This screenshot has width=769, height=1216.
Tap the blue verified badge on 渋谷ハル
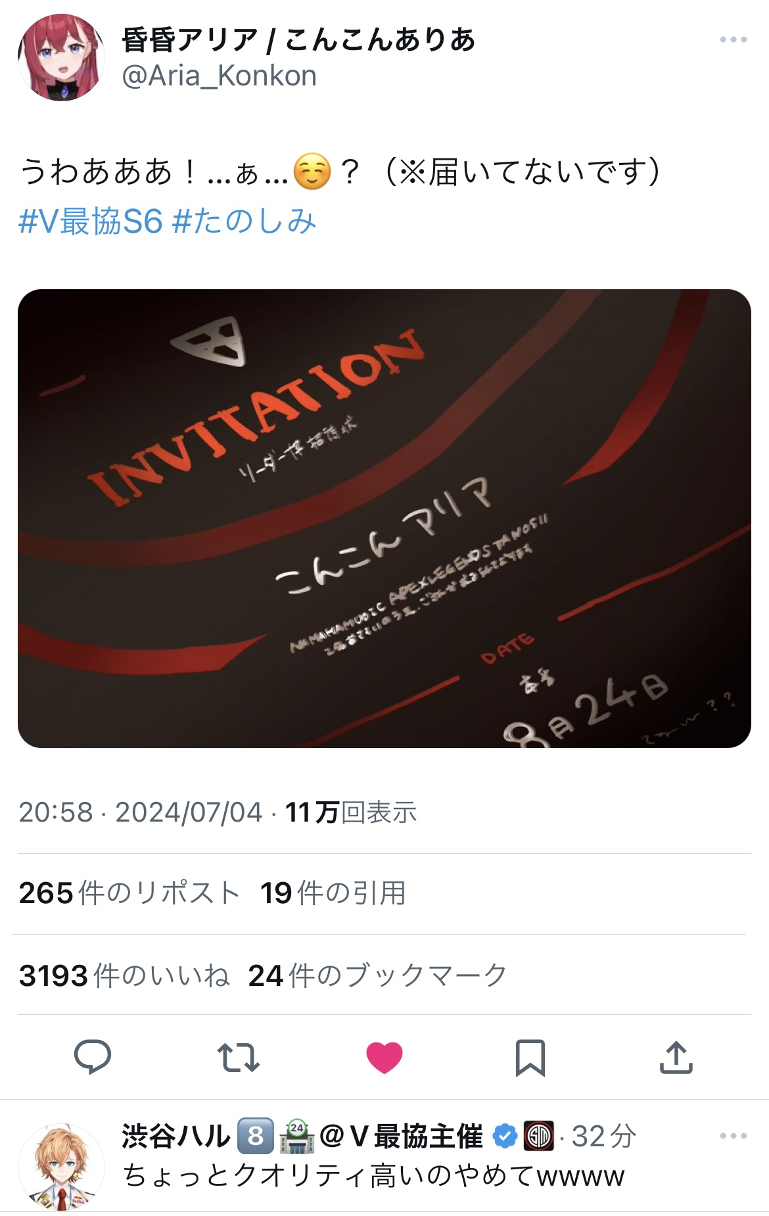[505, 1136]
